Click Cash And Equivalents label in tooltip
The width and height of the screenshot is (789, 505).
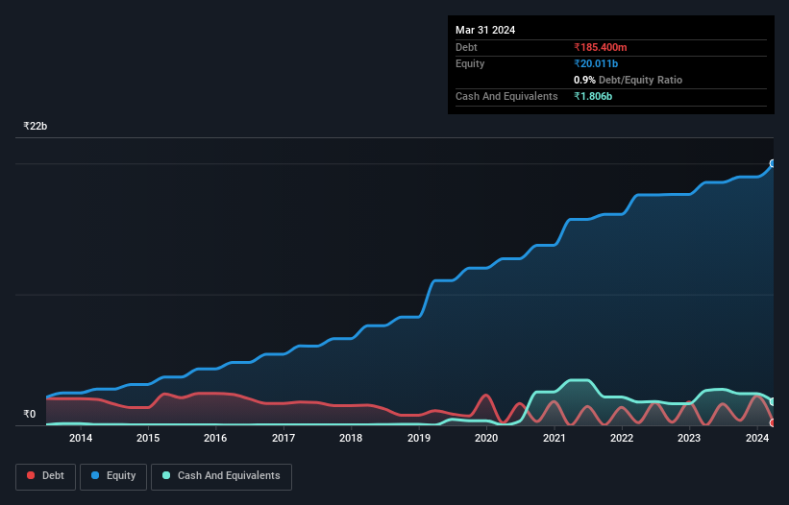pyautogui.click(x=506, y=96)
